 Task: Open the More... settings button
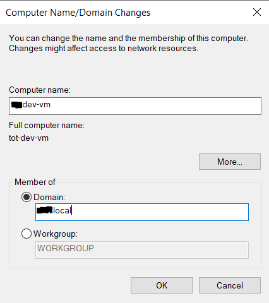click(x=230, y=162)
